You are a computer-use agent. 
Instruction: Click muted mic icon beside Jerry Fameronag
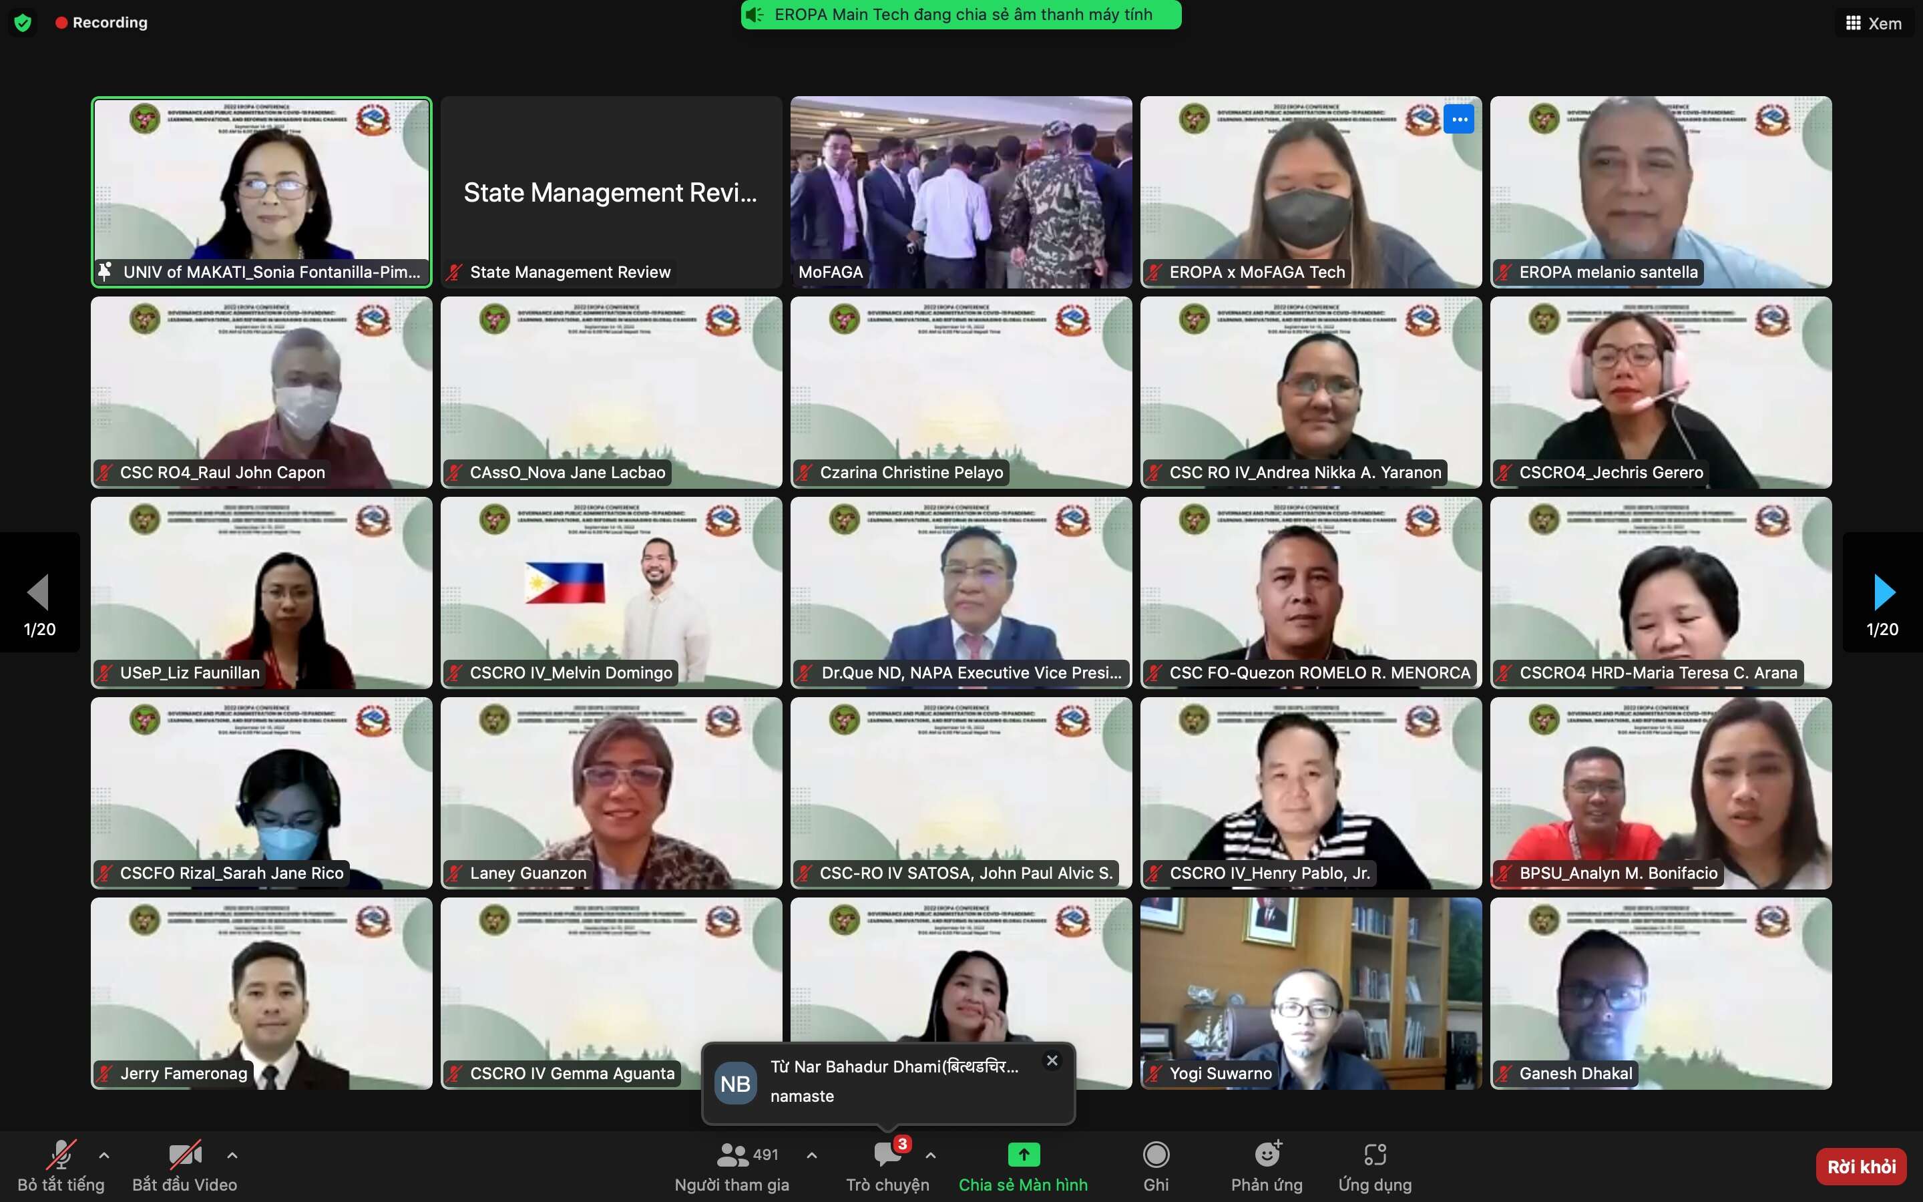pyautogui.click(x=105, y=1073)
